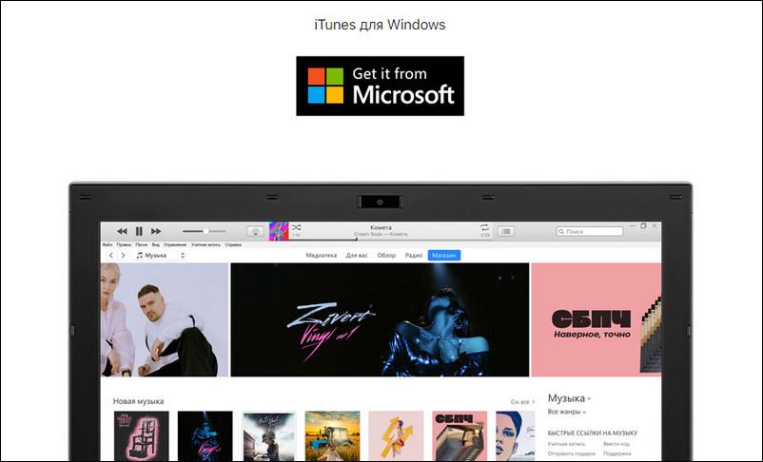Click the См. все link
The height and width of the screenshot is (462, 763).
pos(521,401)
